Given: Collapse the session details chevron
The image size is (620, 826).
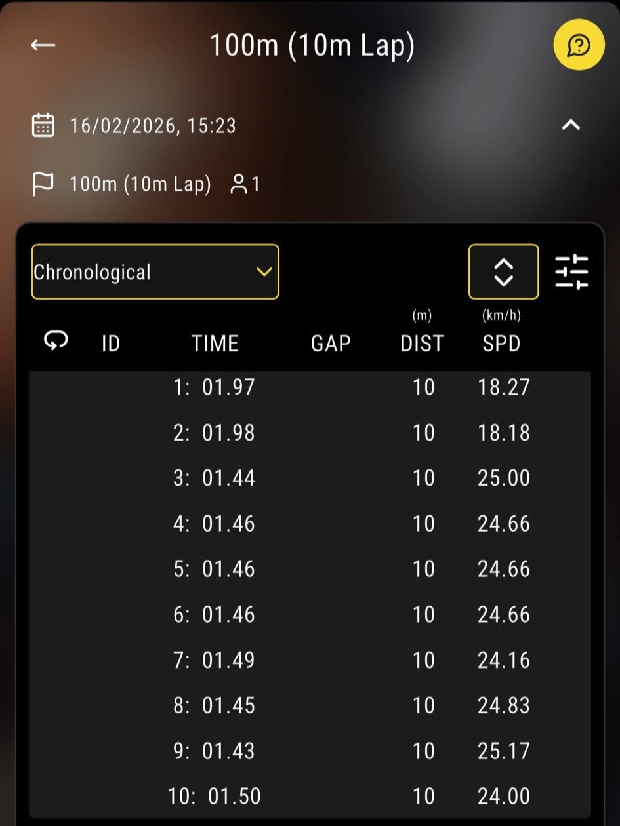Looking at the screenshot, I should tap(571, 125).
